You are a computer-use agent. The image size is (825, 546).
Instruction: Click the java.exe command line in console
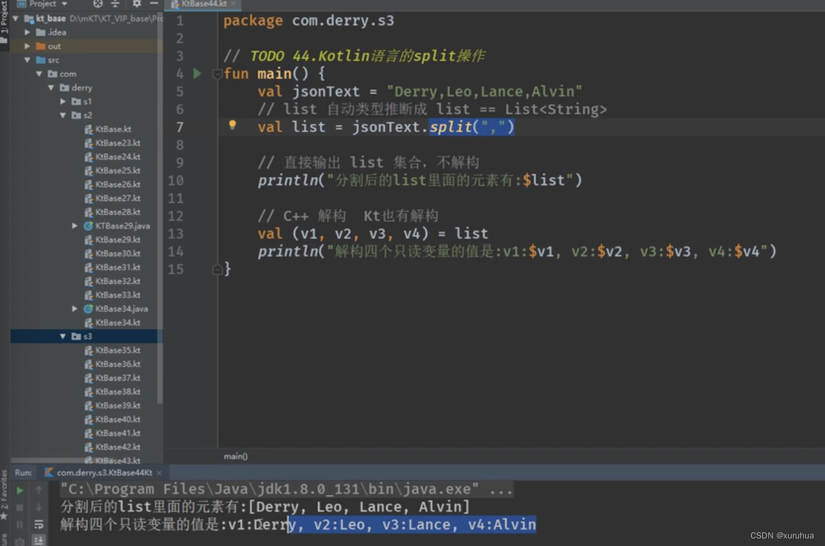[x=286, y=489]
